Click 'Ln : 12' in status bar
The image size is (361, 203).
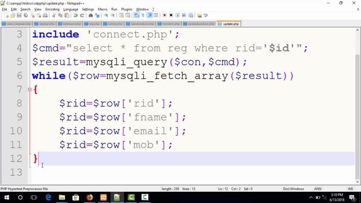[223, 189]
